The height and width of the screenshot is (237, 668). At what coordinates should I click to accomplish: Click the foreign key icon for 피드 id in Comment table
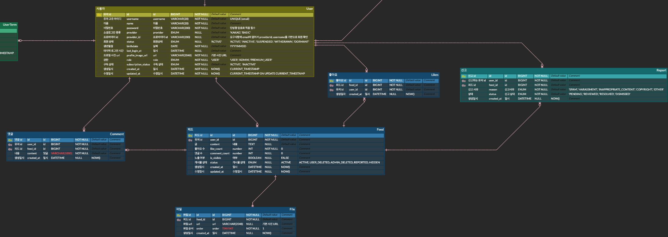pyautogui.click(x=10, y=149)
